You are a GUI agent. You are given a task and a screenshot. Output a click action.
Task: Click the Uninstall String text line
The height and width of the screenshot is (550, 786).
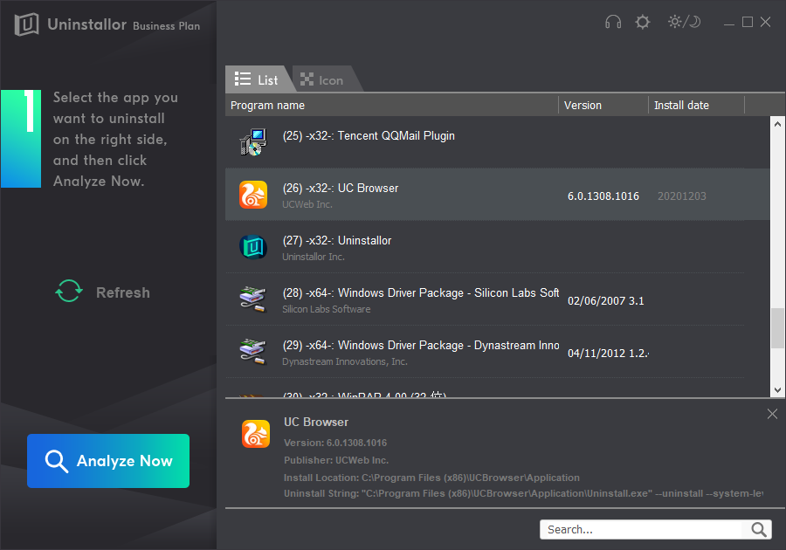(523, 494)
